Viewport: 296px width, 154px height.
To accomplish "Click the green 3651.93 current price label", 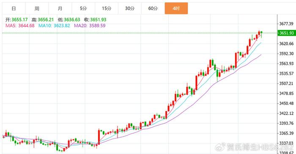I will click(x=286, y=33).
